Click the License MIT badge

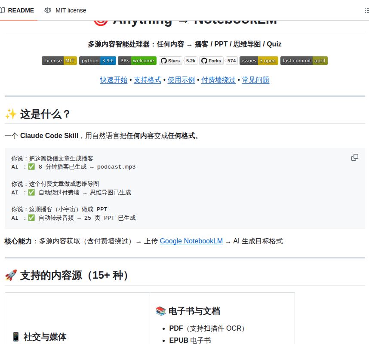pos(59,61)
